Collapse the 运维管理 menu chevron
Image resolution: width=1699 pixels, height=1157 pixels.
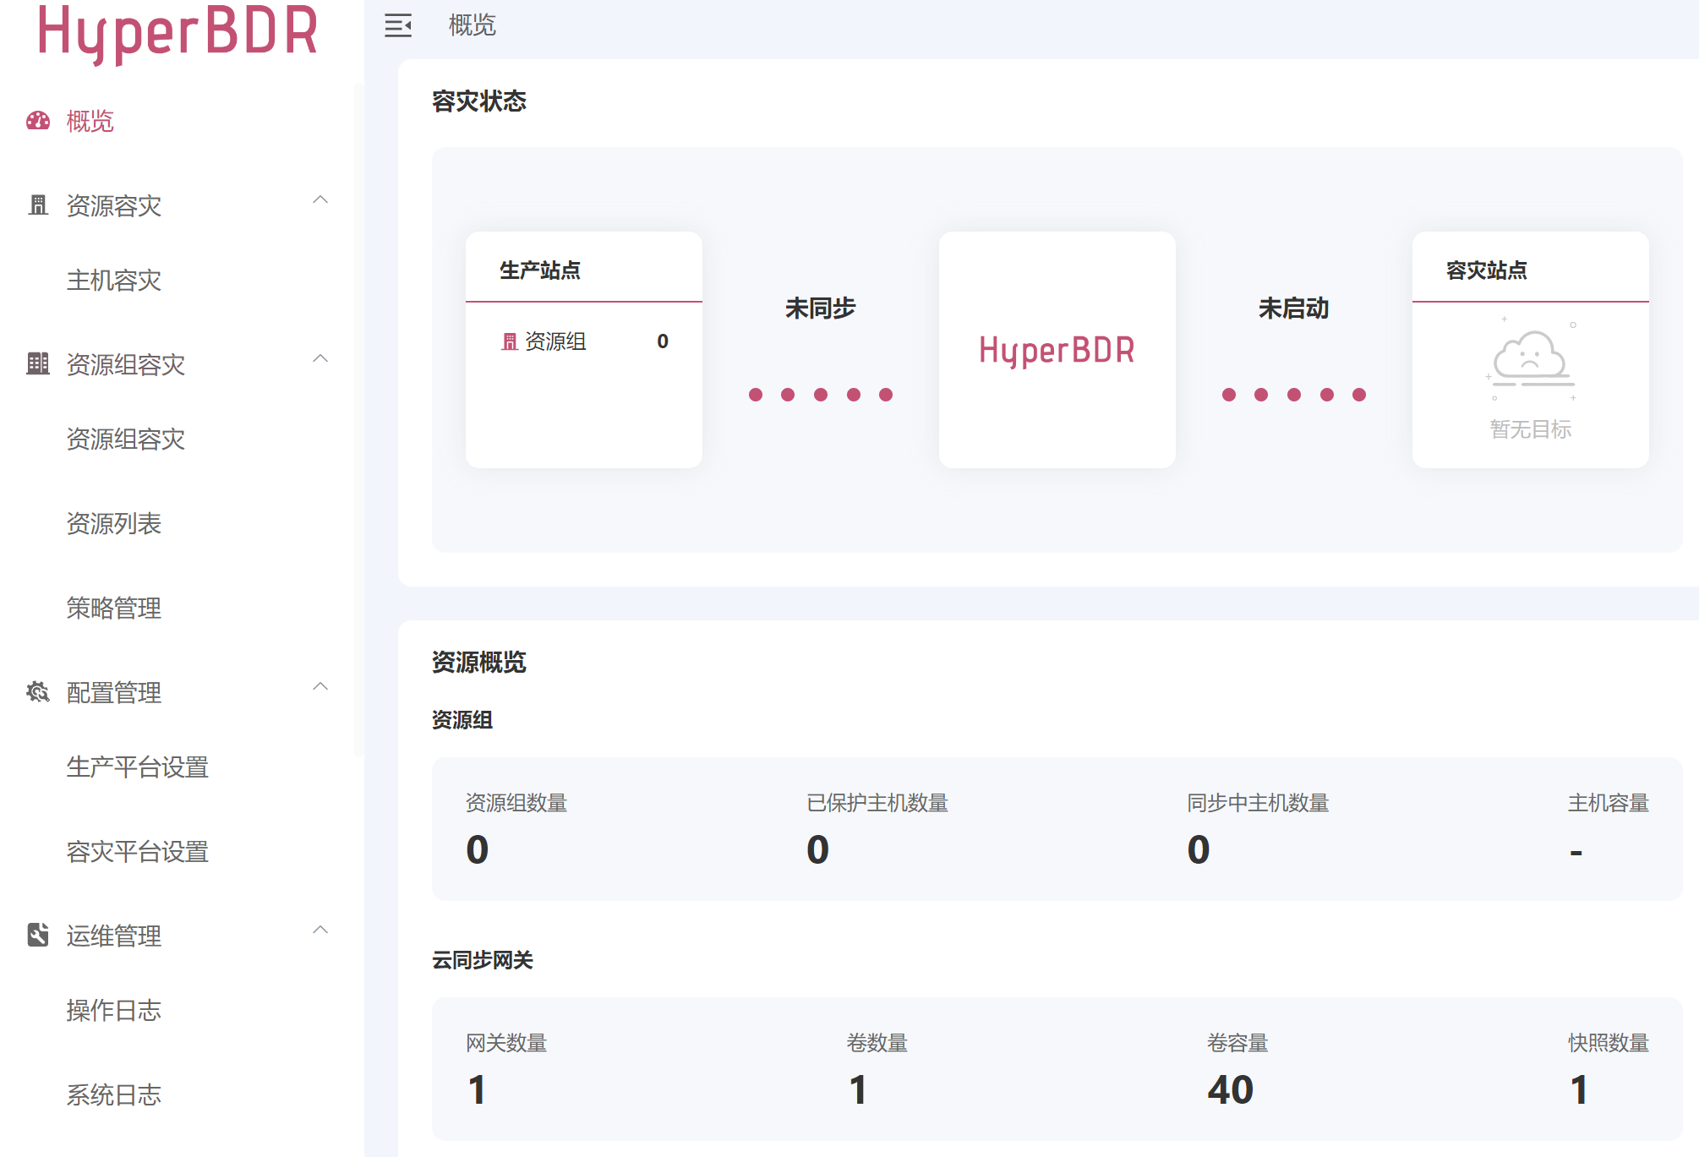[320, 931]
